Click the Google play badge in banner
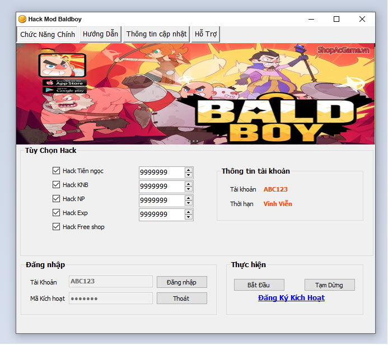Viewport: 388px width, 345px height. (x=64, y=90)
